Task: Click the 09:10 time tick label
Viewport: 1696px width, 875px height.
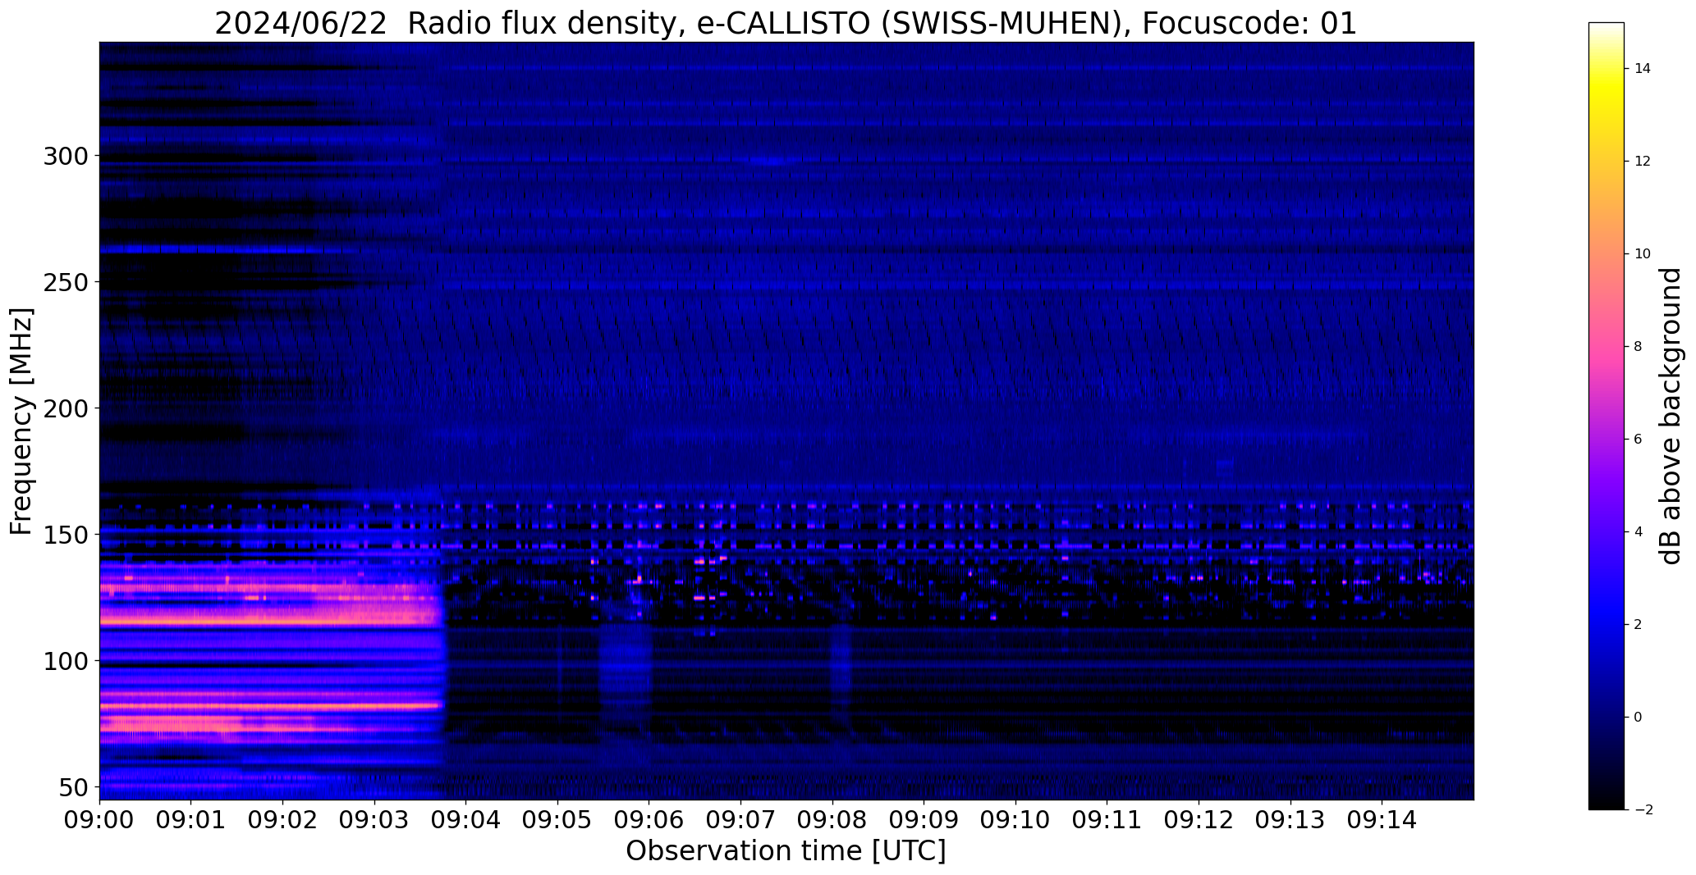Action: pyautogui.click(x=1015, y=820)
